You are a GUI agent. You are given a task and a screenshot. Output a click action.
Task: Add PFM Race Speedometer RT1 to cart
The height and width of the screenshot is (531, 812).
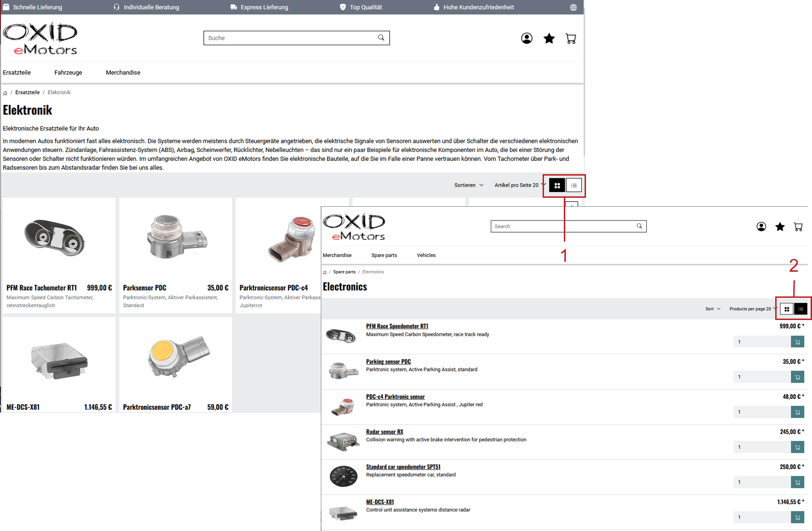coord(797,342)
